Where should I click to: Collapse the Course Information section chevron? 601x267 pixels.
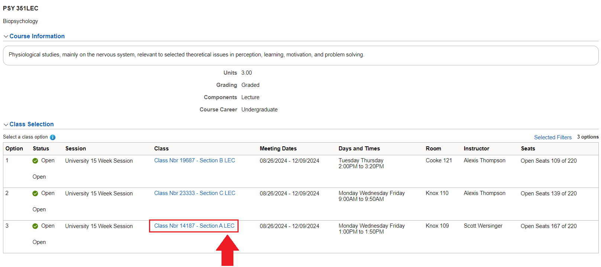tap(6, 36)
